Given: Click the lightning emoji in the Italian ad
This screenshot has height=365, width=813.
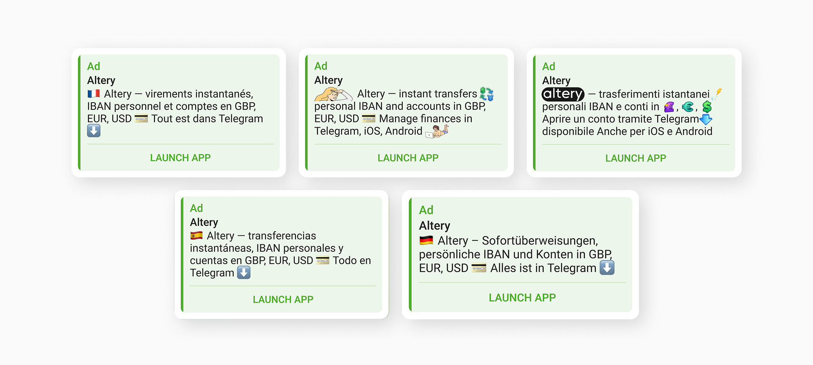Looking at the screenshot, I should point(718,92).
